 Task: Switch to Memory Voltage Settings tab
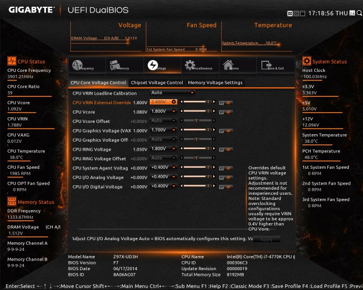pos(216,83)
